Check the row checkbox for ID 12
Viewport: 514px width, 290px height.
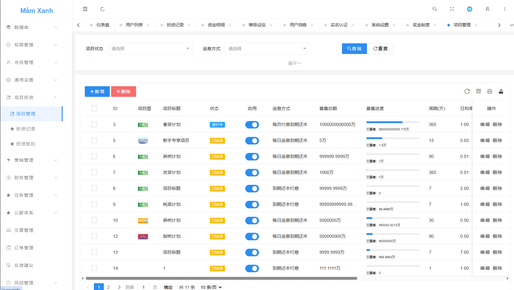click(x=94, y=236)
